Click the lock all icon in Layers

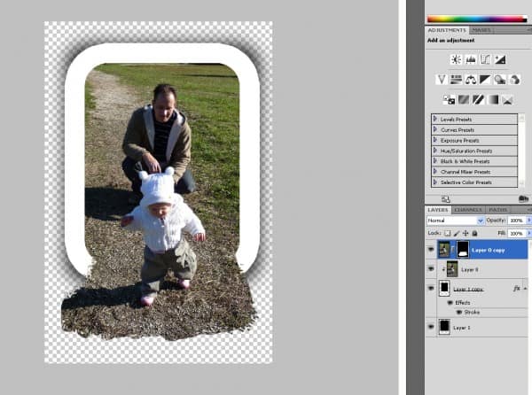point(474,232)
